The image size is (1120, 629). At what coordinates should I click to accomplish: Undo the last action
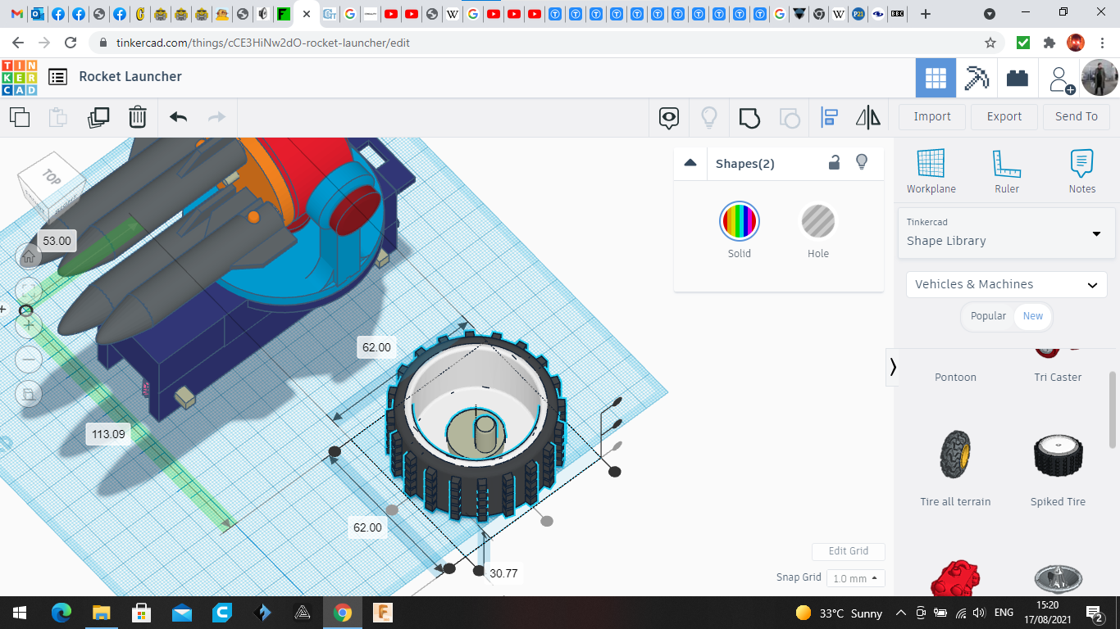(179, 117)
